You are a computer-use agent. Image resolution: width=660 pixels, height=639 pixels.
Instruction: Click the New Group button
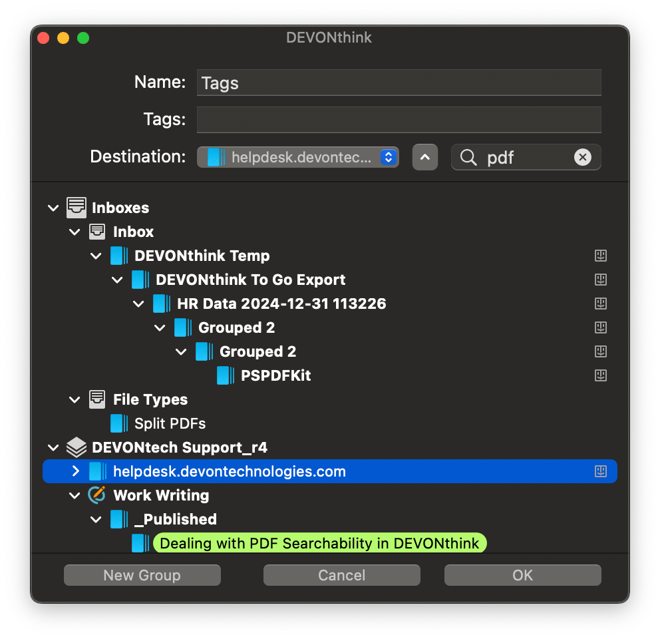pyautogui.click(x=142, y=575)
